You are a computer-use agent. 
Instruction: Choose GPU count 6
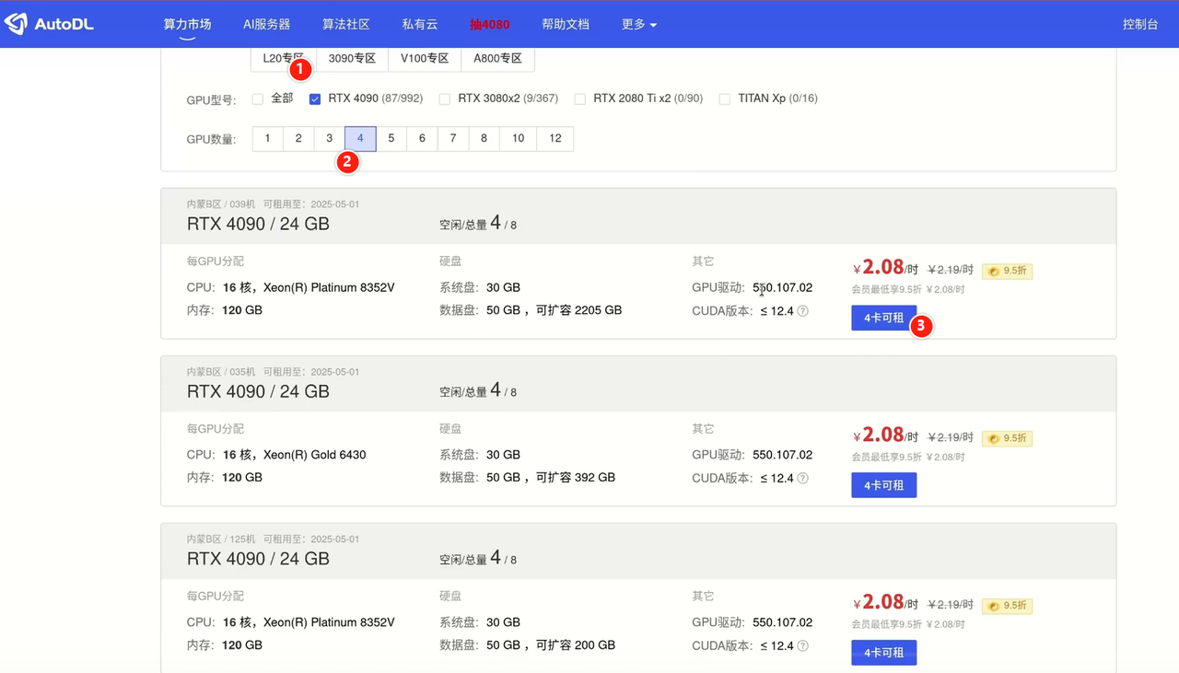tap(422, 139)
